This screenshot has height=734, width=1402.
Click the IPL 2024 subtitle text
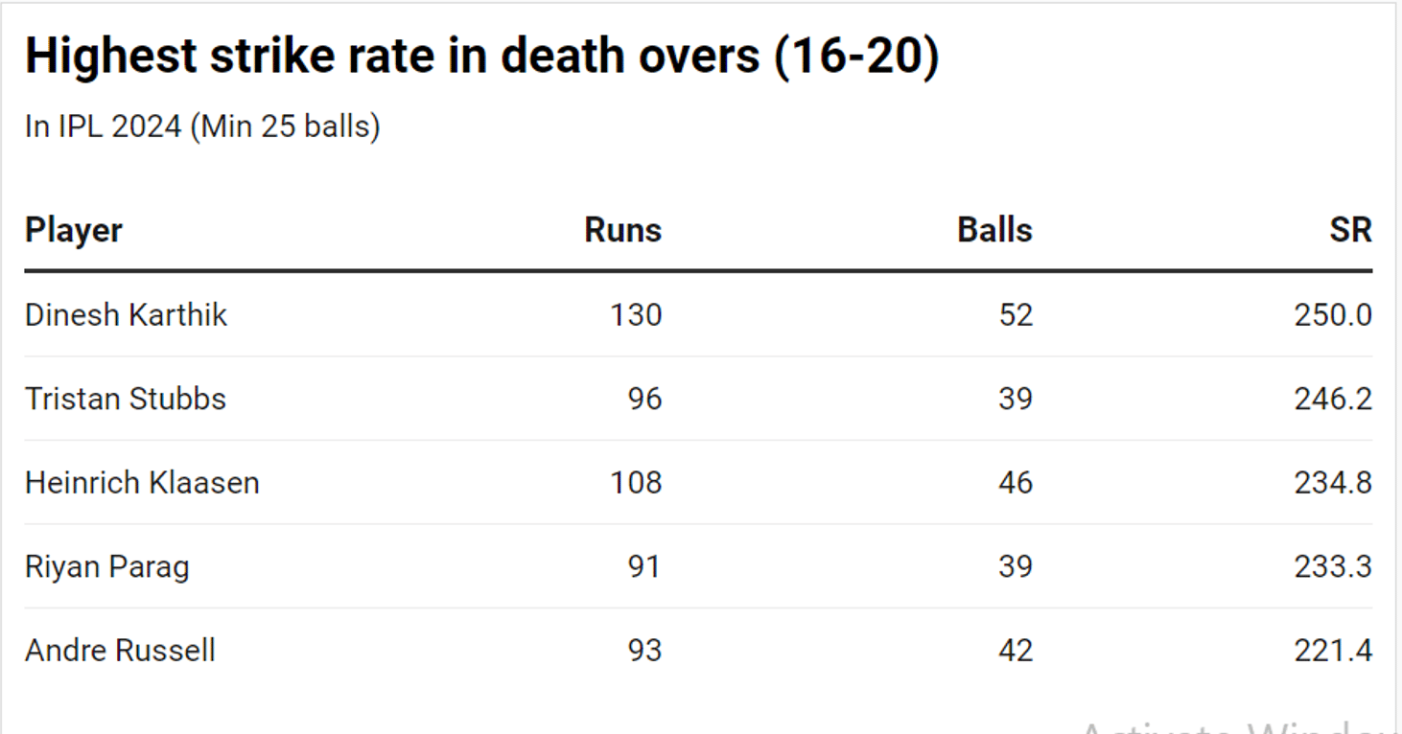[202, 126]
